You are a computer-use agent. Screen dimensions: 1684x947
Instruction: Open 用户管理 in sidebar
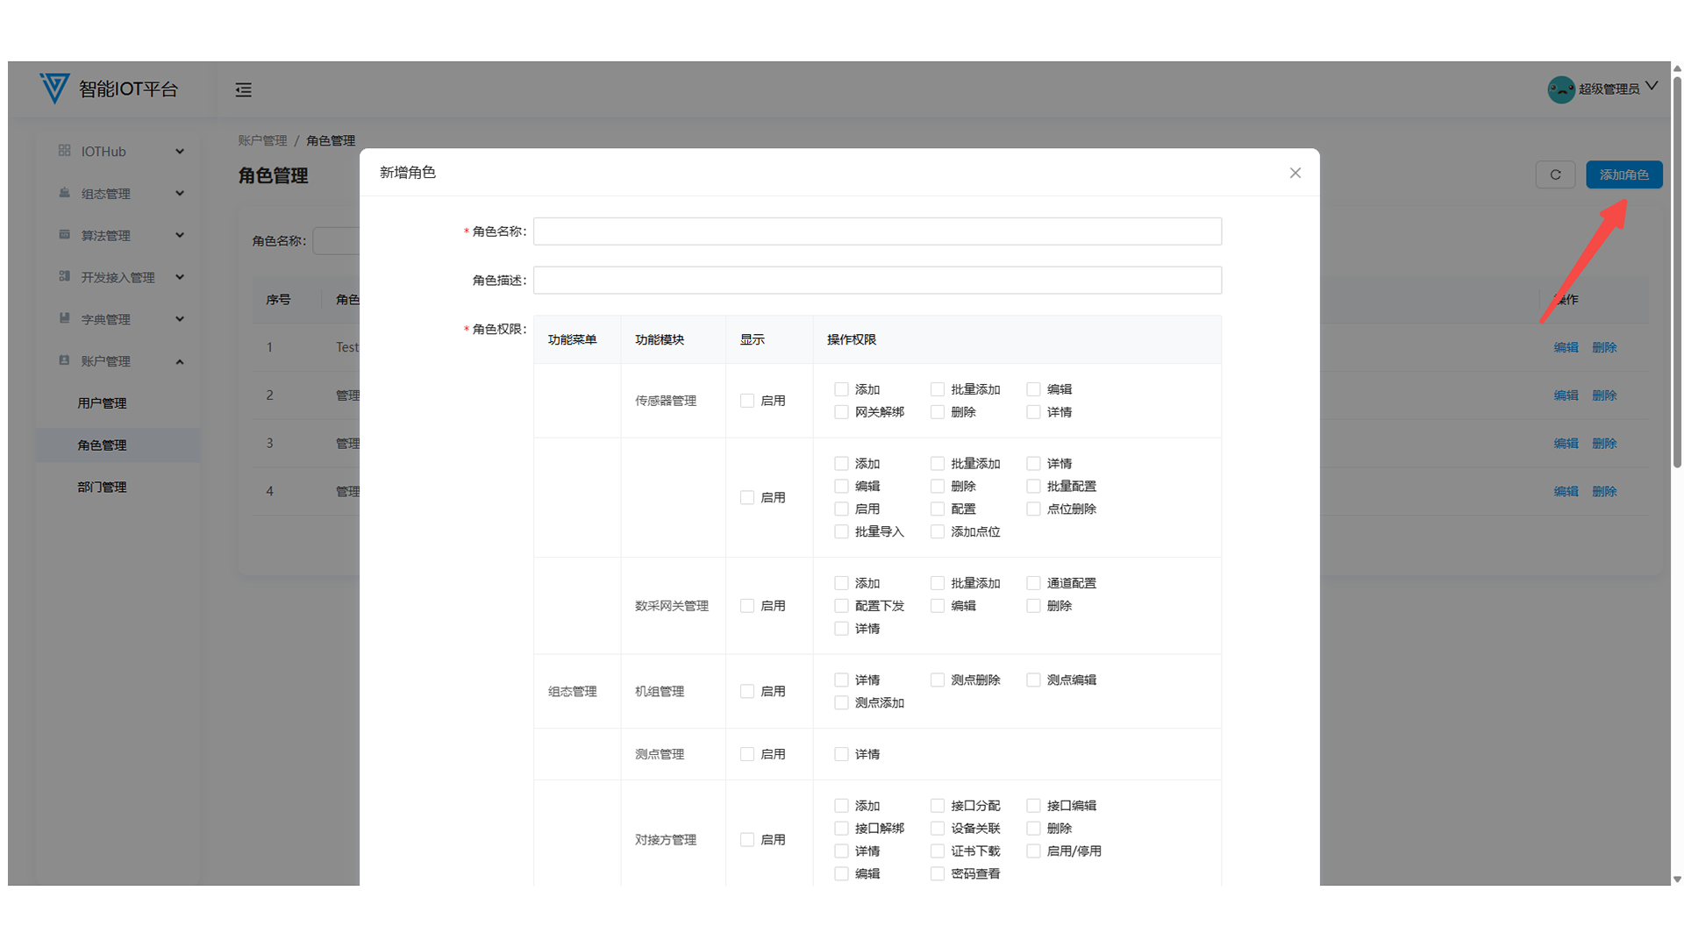click(102, 403)
